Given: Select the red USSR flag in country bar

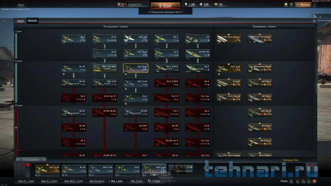Looking at the screenshot, I should (28, 165).
